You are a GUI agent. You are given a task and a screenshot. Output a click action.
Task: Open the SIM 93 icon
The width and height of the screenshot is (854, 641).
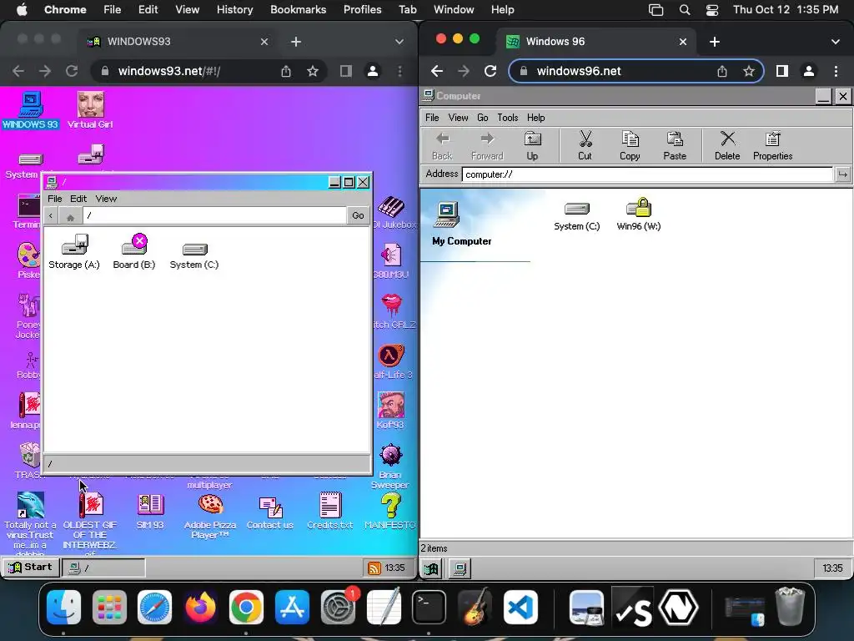(150, 511)
